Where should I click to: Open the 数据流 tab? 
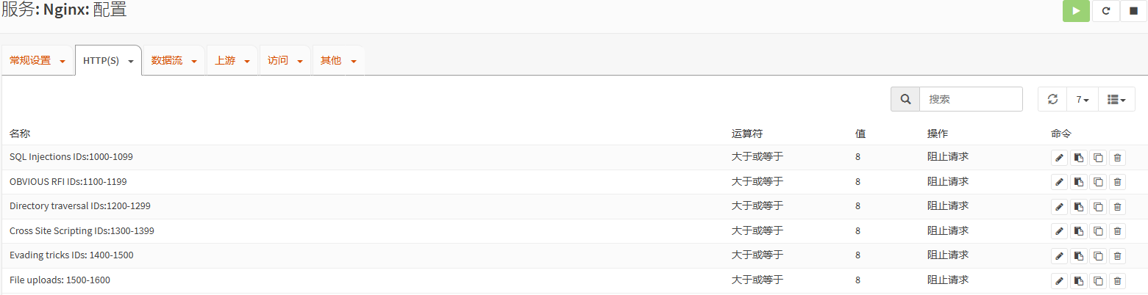[174, 61]
